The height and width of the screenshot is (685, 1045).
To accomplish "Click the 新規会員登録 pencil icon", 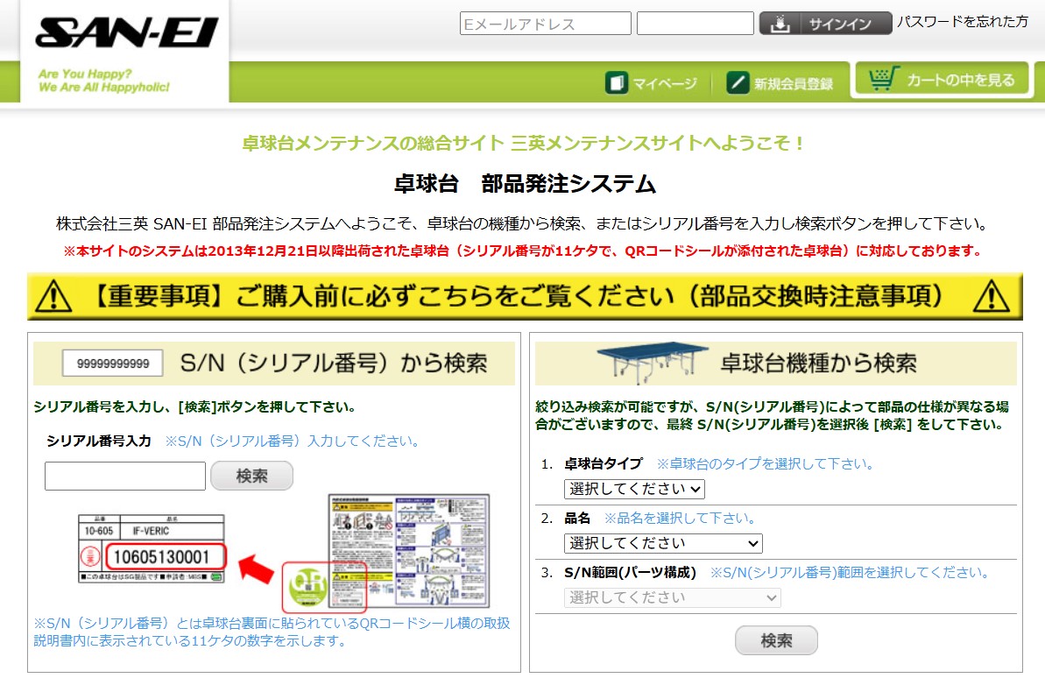I will tap(738, 83).
